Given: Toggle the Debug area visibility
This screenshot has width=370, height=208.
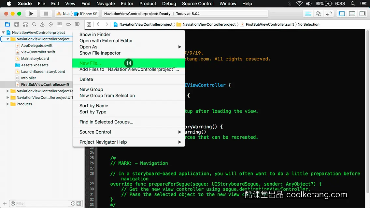Looking at the screenshot, I should coord(352,14).
